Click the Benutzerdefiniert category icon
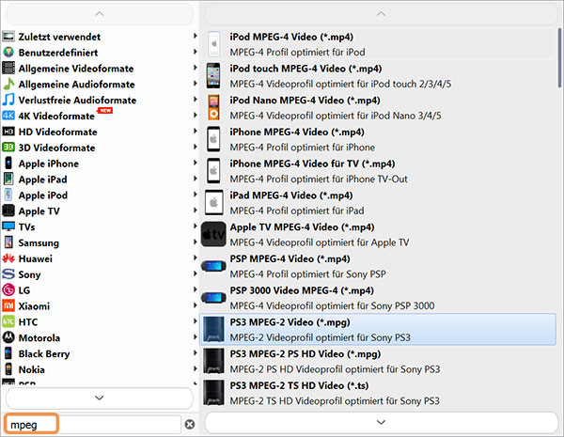Viewport: 564px width, 437px height. (8, 53)
